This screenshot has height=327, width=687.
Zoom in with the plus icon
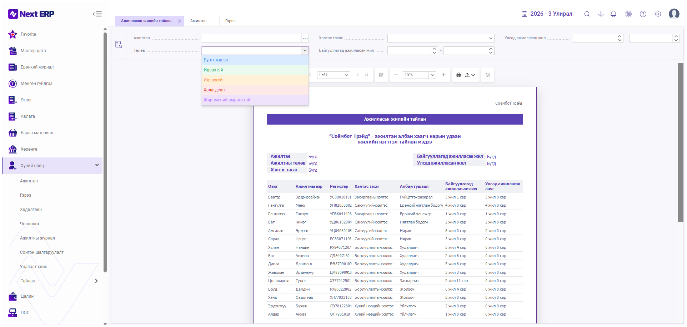point(444,75)
